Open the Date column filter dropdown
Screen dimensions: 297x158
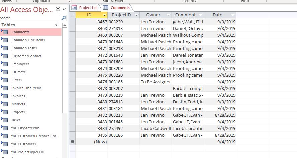233,15
